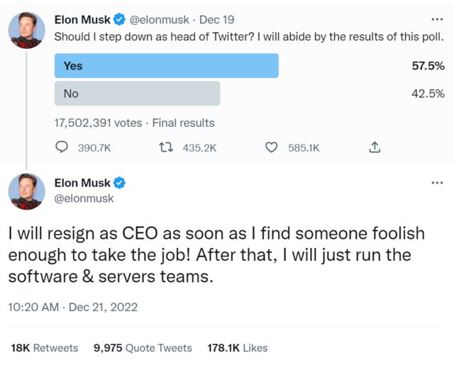The width and height of the screenshot is (454, 365).
Task: Click verified badge on the poll tweet
Action: 120,20
